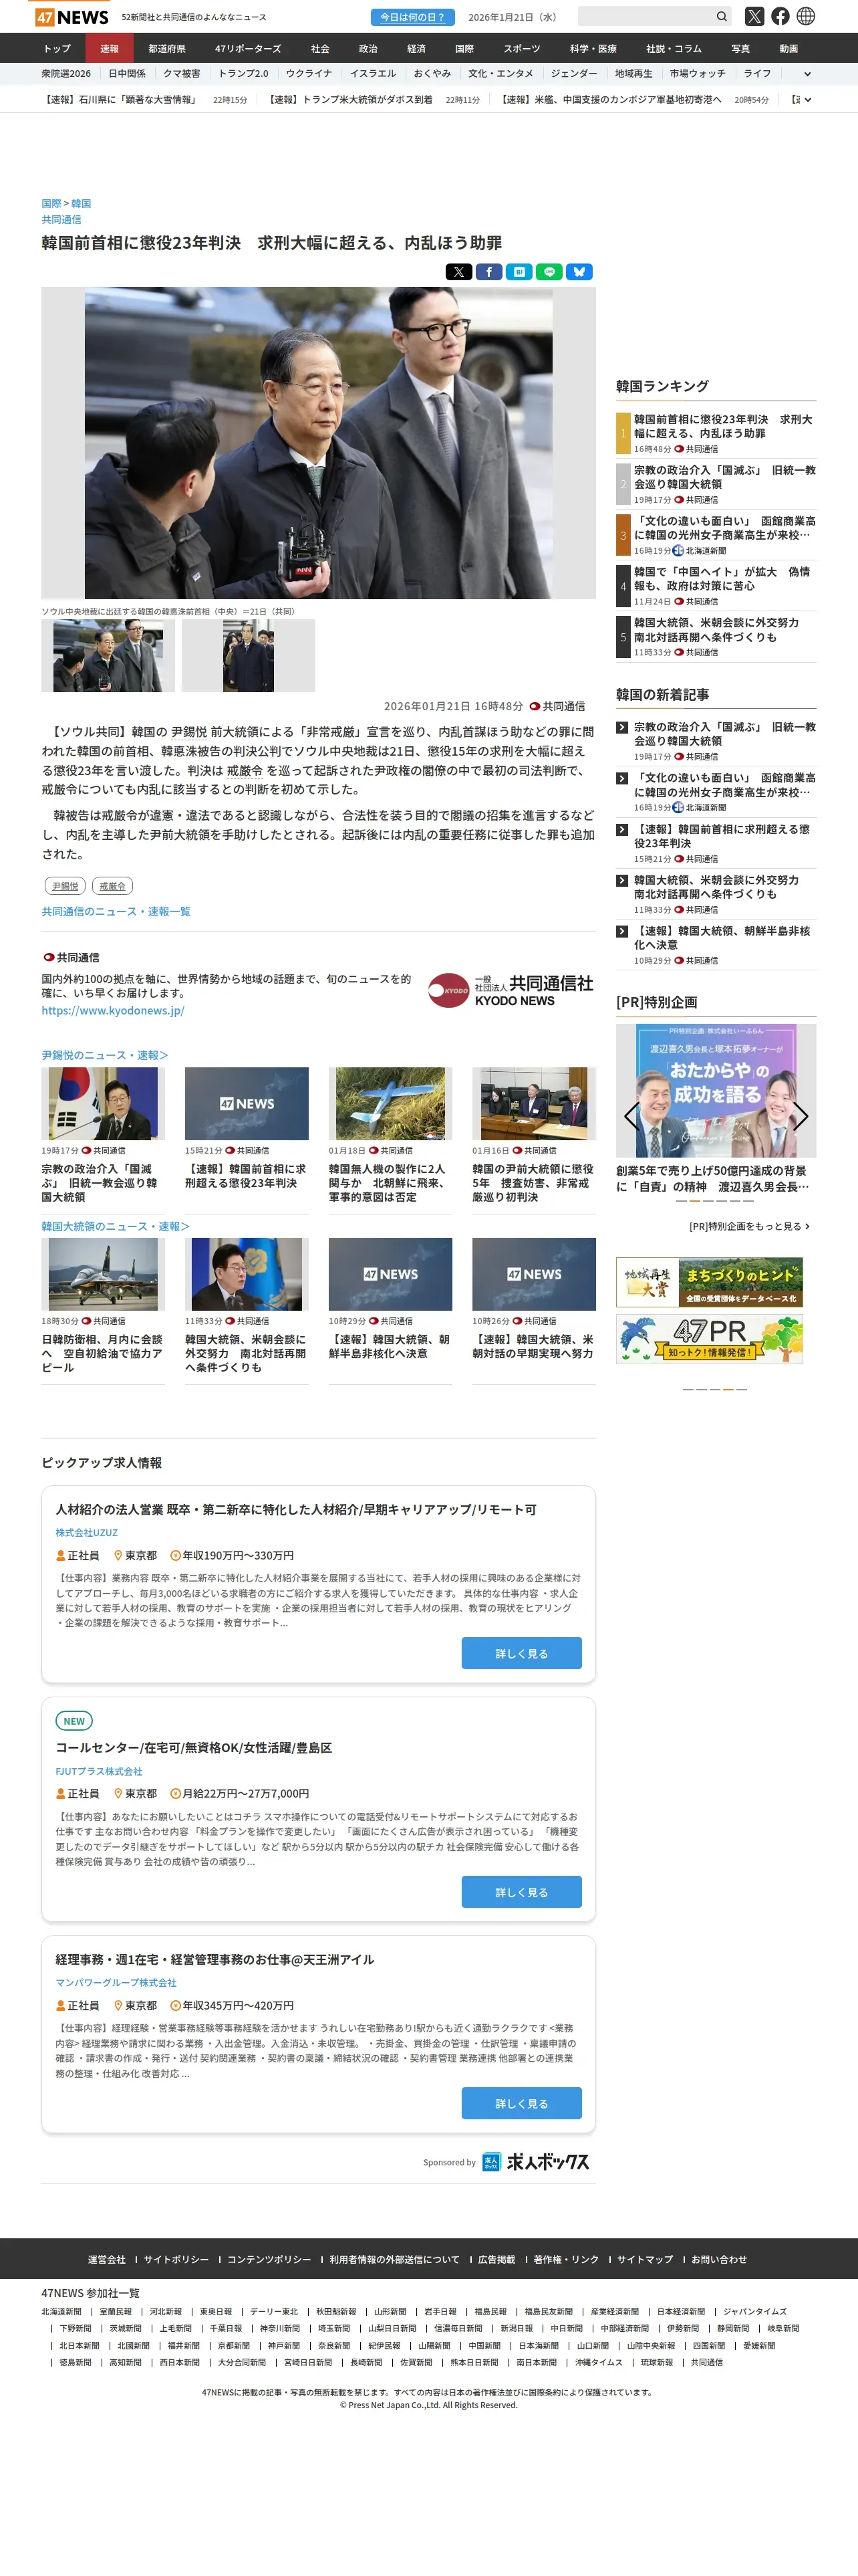Click next arrow on PR特別企画 carousel
This screenshot has height=2576, width=858.
tap(801, 1116)
